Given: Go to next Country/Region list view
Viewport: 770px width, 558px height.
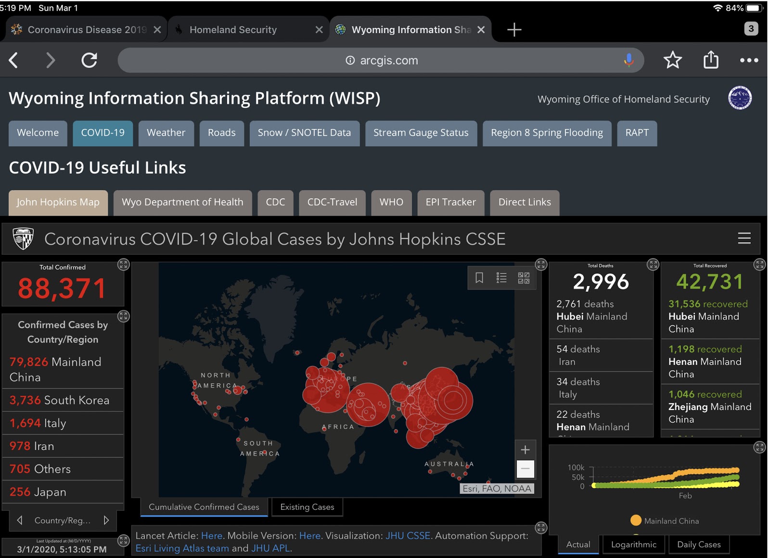Looking at the screenshot, I should [x=106, y=520].
